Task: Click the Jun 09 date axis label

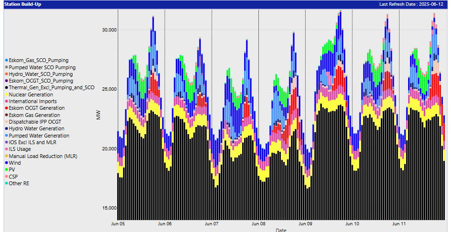Action: [x=306, y=223]
